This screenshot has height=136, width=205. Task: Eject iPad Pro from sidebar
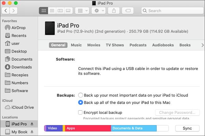click(x=32, y=124)
